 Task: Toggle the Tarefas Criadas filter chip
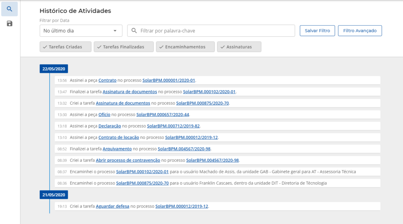[65, 47]
